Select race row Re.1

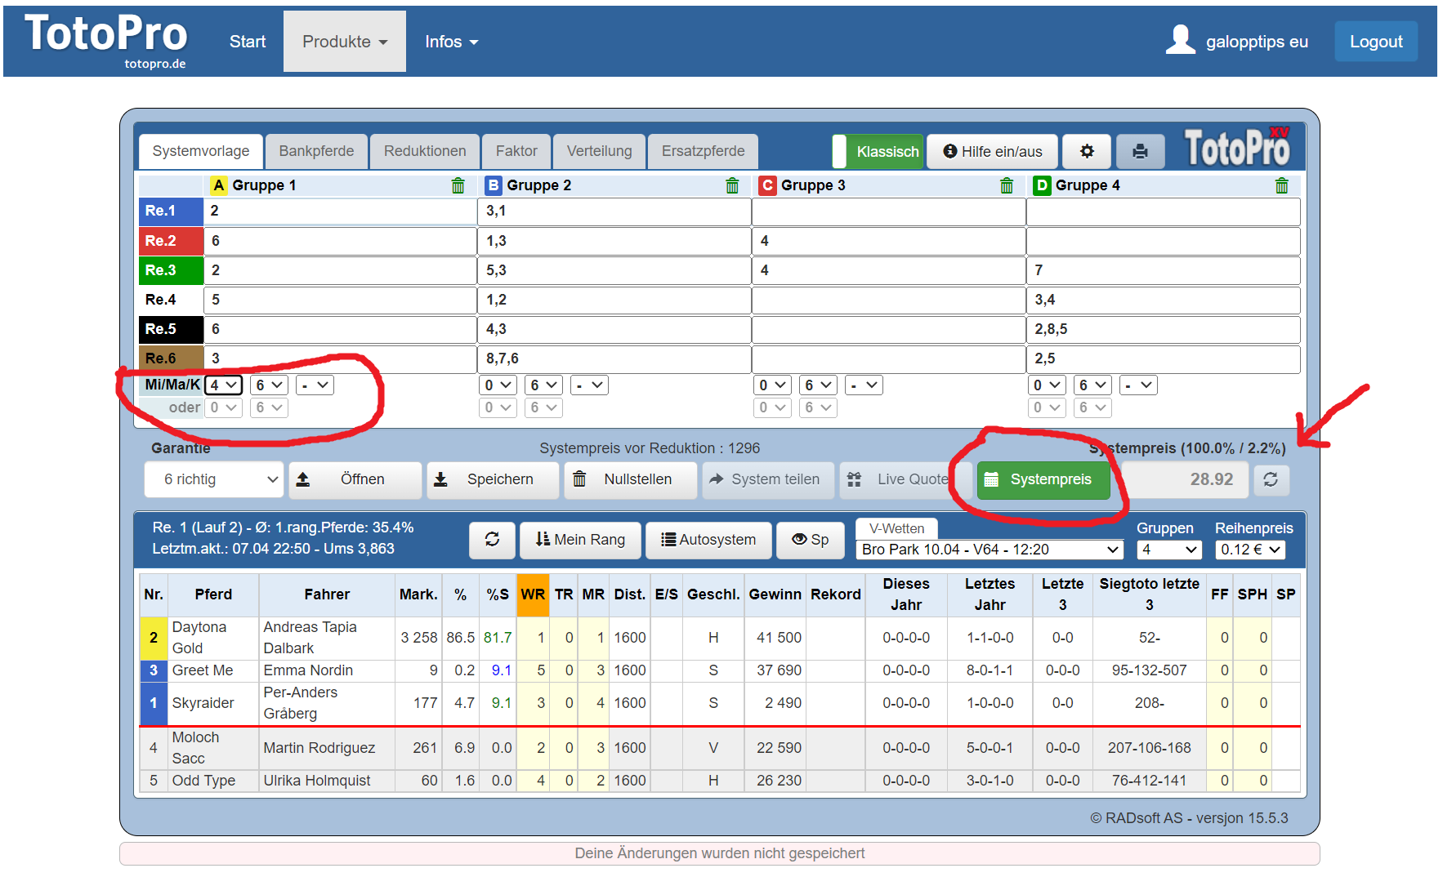pyautogui.click(x=171, y=211)
